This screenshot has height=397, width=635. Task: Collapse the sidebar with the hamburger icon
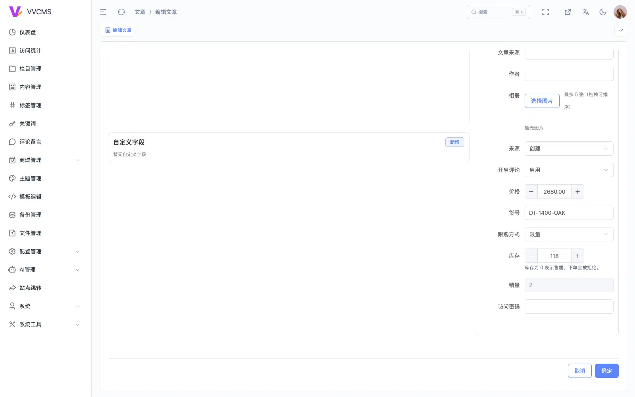[103, 12]
